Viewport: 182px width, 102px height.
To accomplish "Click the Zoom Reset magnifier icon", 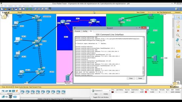I will (39, 9).
